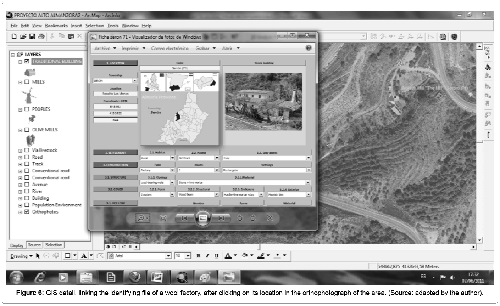The height and width of the screenshot is (306, 500).
Task: Rotate photo clockwise in photo viewer
Action: click(253, 218)
